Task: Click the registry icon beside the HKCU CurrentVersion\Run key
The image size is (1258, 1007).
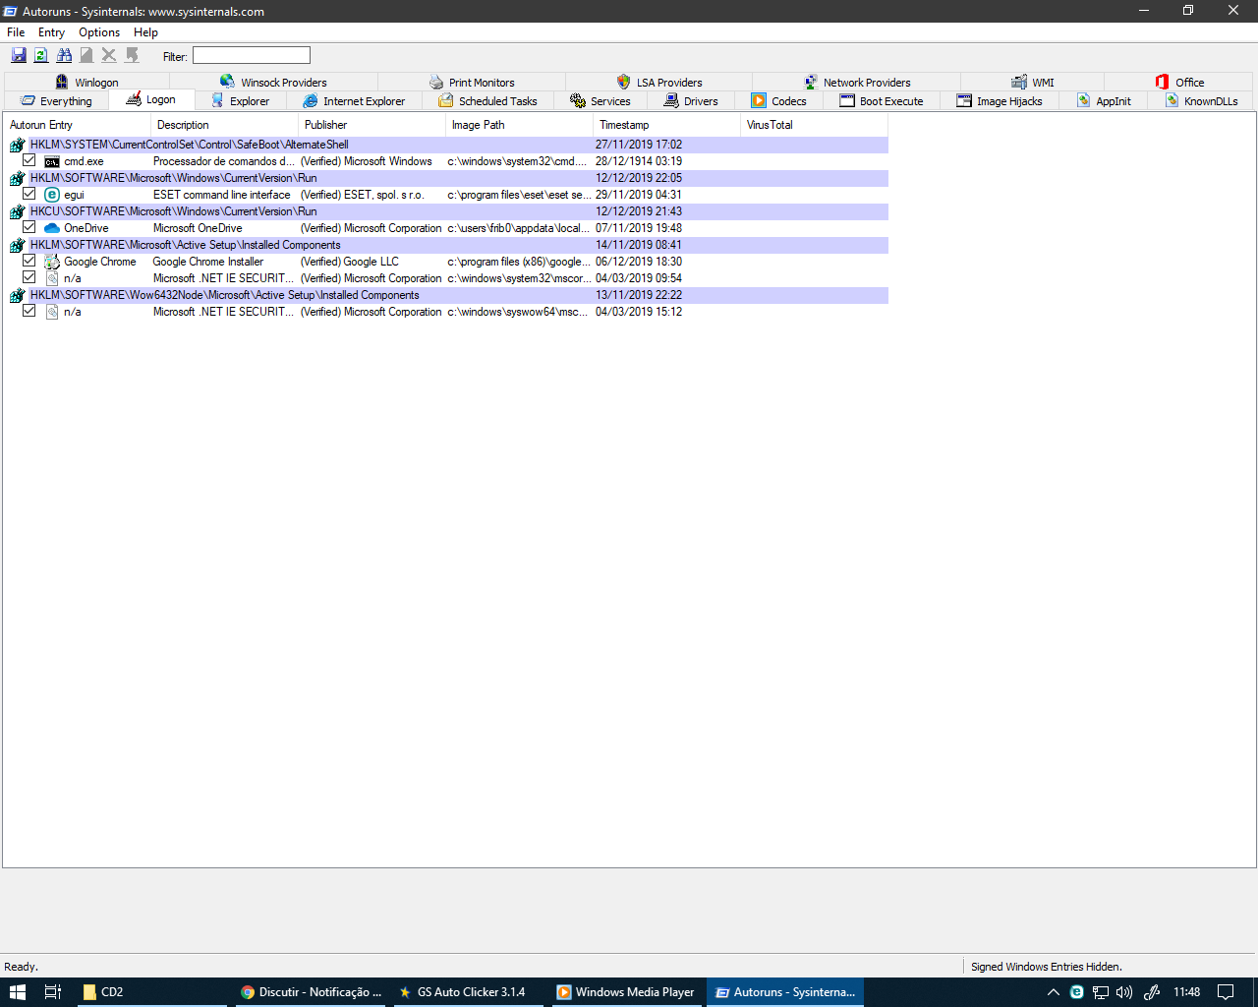Action: coord(18,211)
